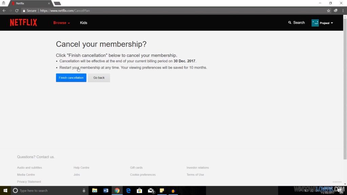
Task: Open the Browse dropdown menu
Action: coord(62,23)
